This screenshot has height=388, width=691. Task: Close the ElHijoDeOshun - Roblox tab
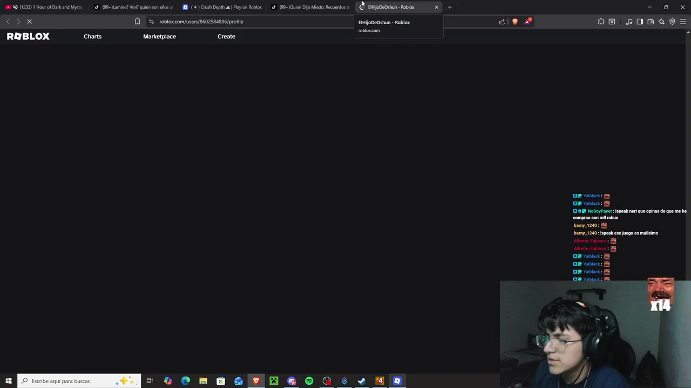coord(436,7)
